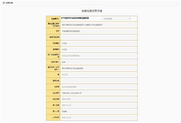Screen dimensions: 181x123
Task: Click the 录入结果详情 tab label at top
Action: pos(8,3)
